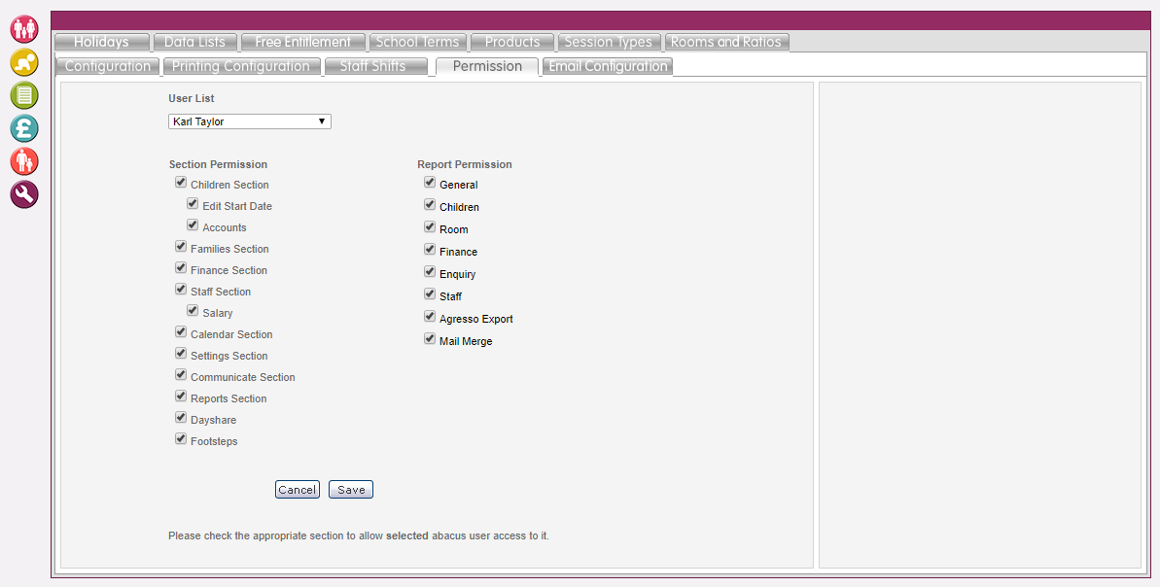This screenshot has height=587, width=1160.
Task: Switch to the Configuration tab
Action: tap(107, 66)
